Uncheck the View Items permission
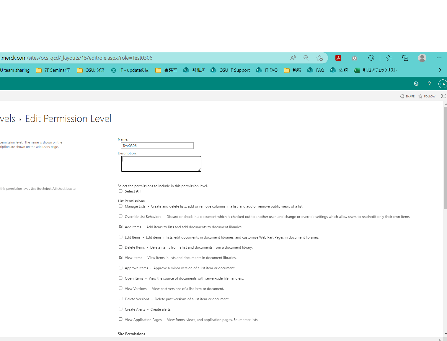447x341 pixels. pyautogui.click(x=120, y=257)
